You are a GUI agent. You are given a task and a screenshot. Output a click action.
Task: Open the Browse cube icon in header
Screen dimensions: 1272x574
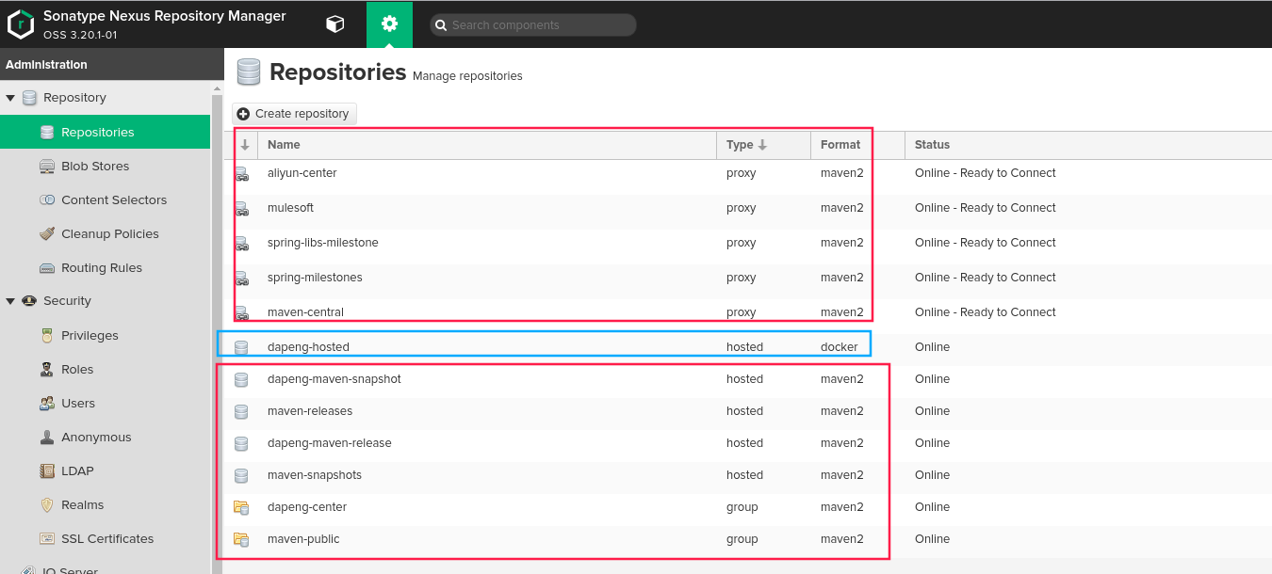coord(334,24)
